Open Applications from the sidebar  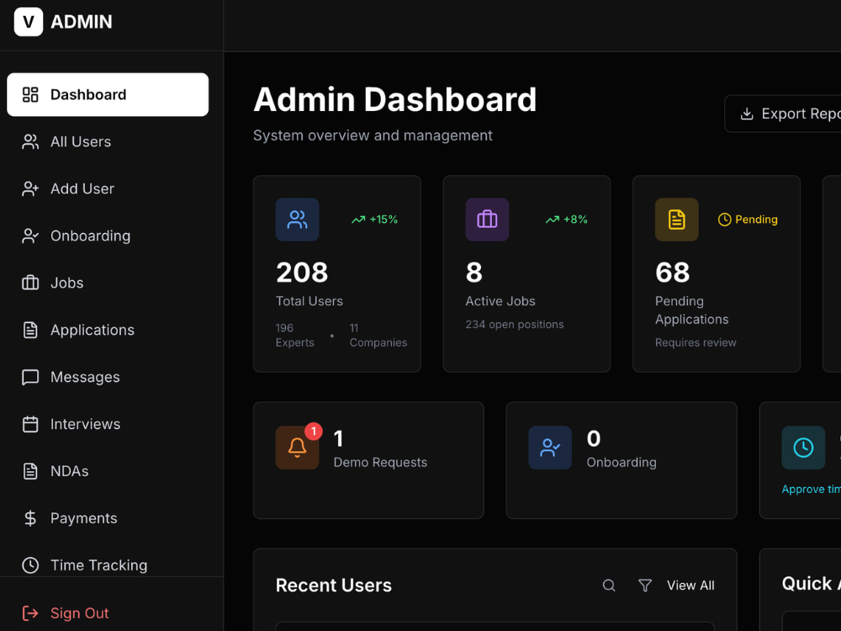click(108, 330)
